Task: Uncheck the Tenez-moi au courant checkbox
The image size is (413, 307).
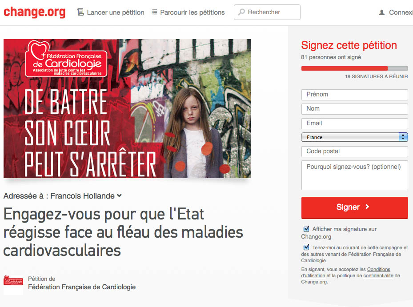Action: click(306, 247)
